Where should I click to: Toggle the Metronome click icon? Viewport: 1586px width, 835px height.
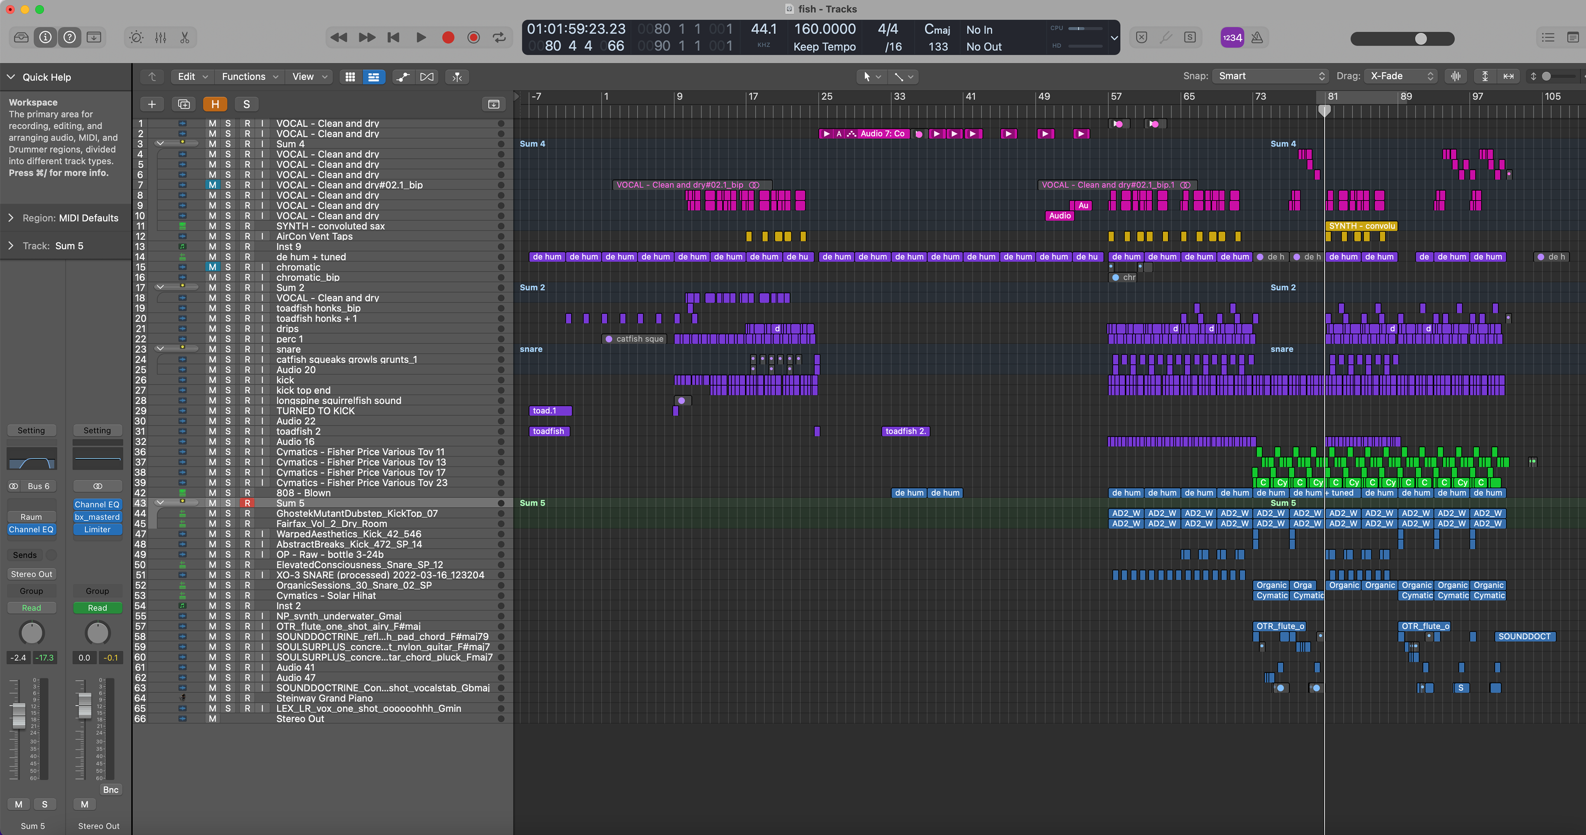1257,38
